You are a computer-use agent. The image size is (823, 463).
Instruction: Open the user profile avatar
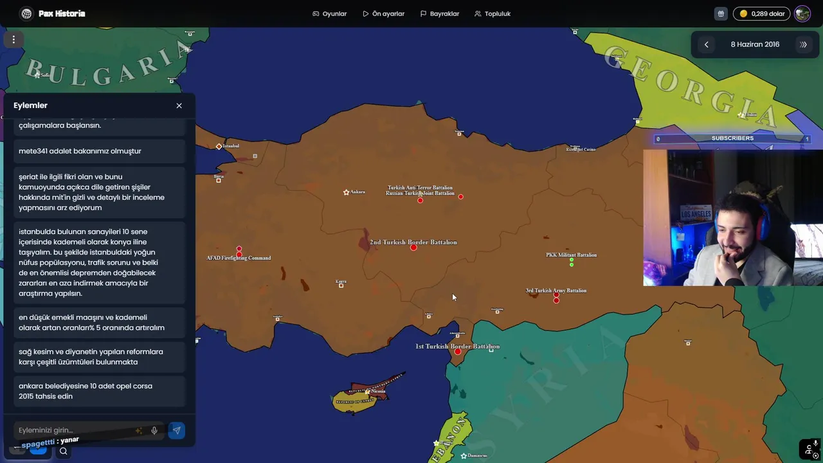802,14
